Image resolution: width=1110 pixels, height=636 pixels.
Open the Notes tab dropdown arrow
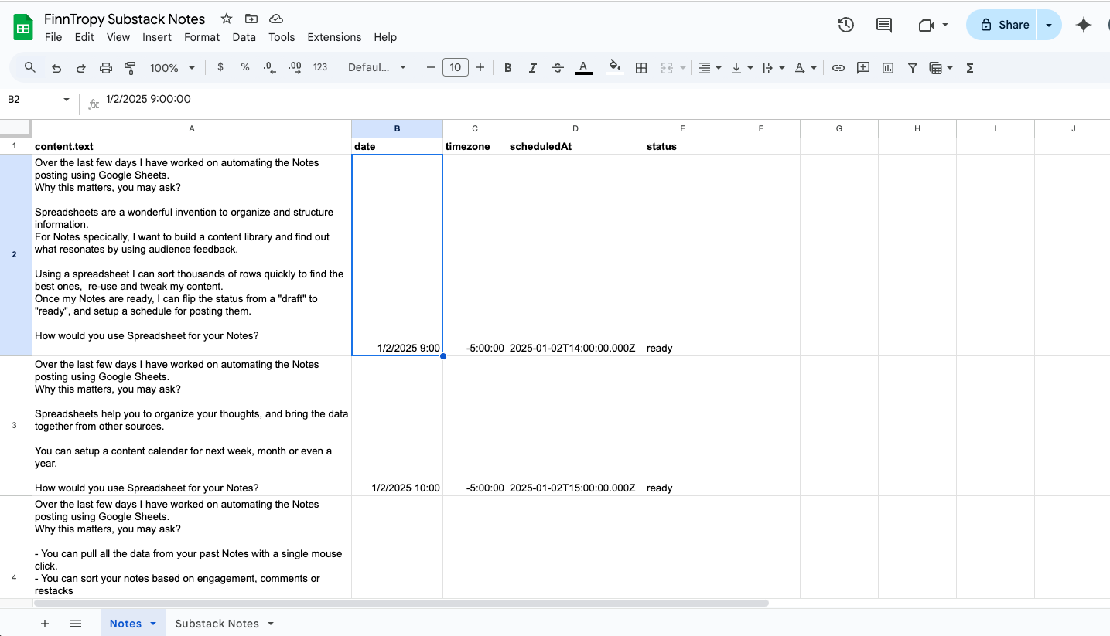pyautogui.click(x=153, y=624)
